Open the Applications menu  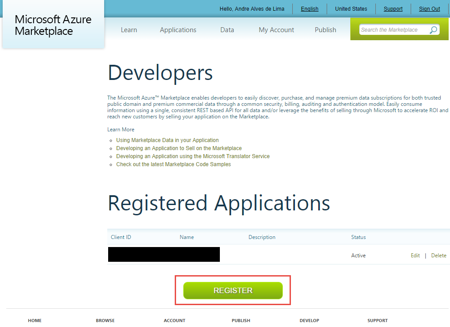click(178, 30)
